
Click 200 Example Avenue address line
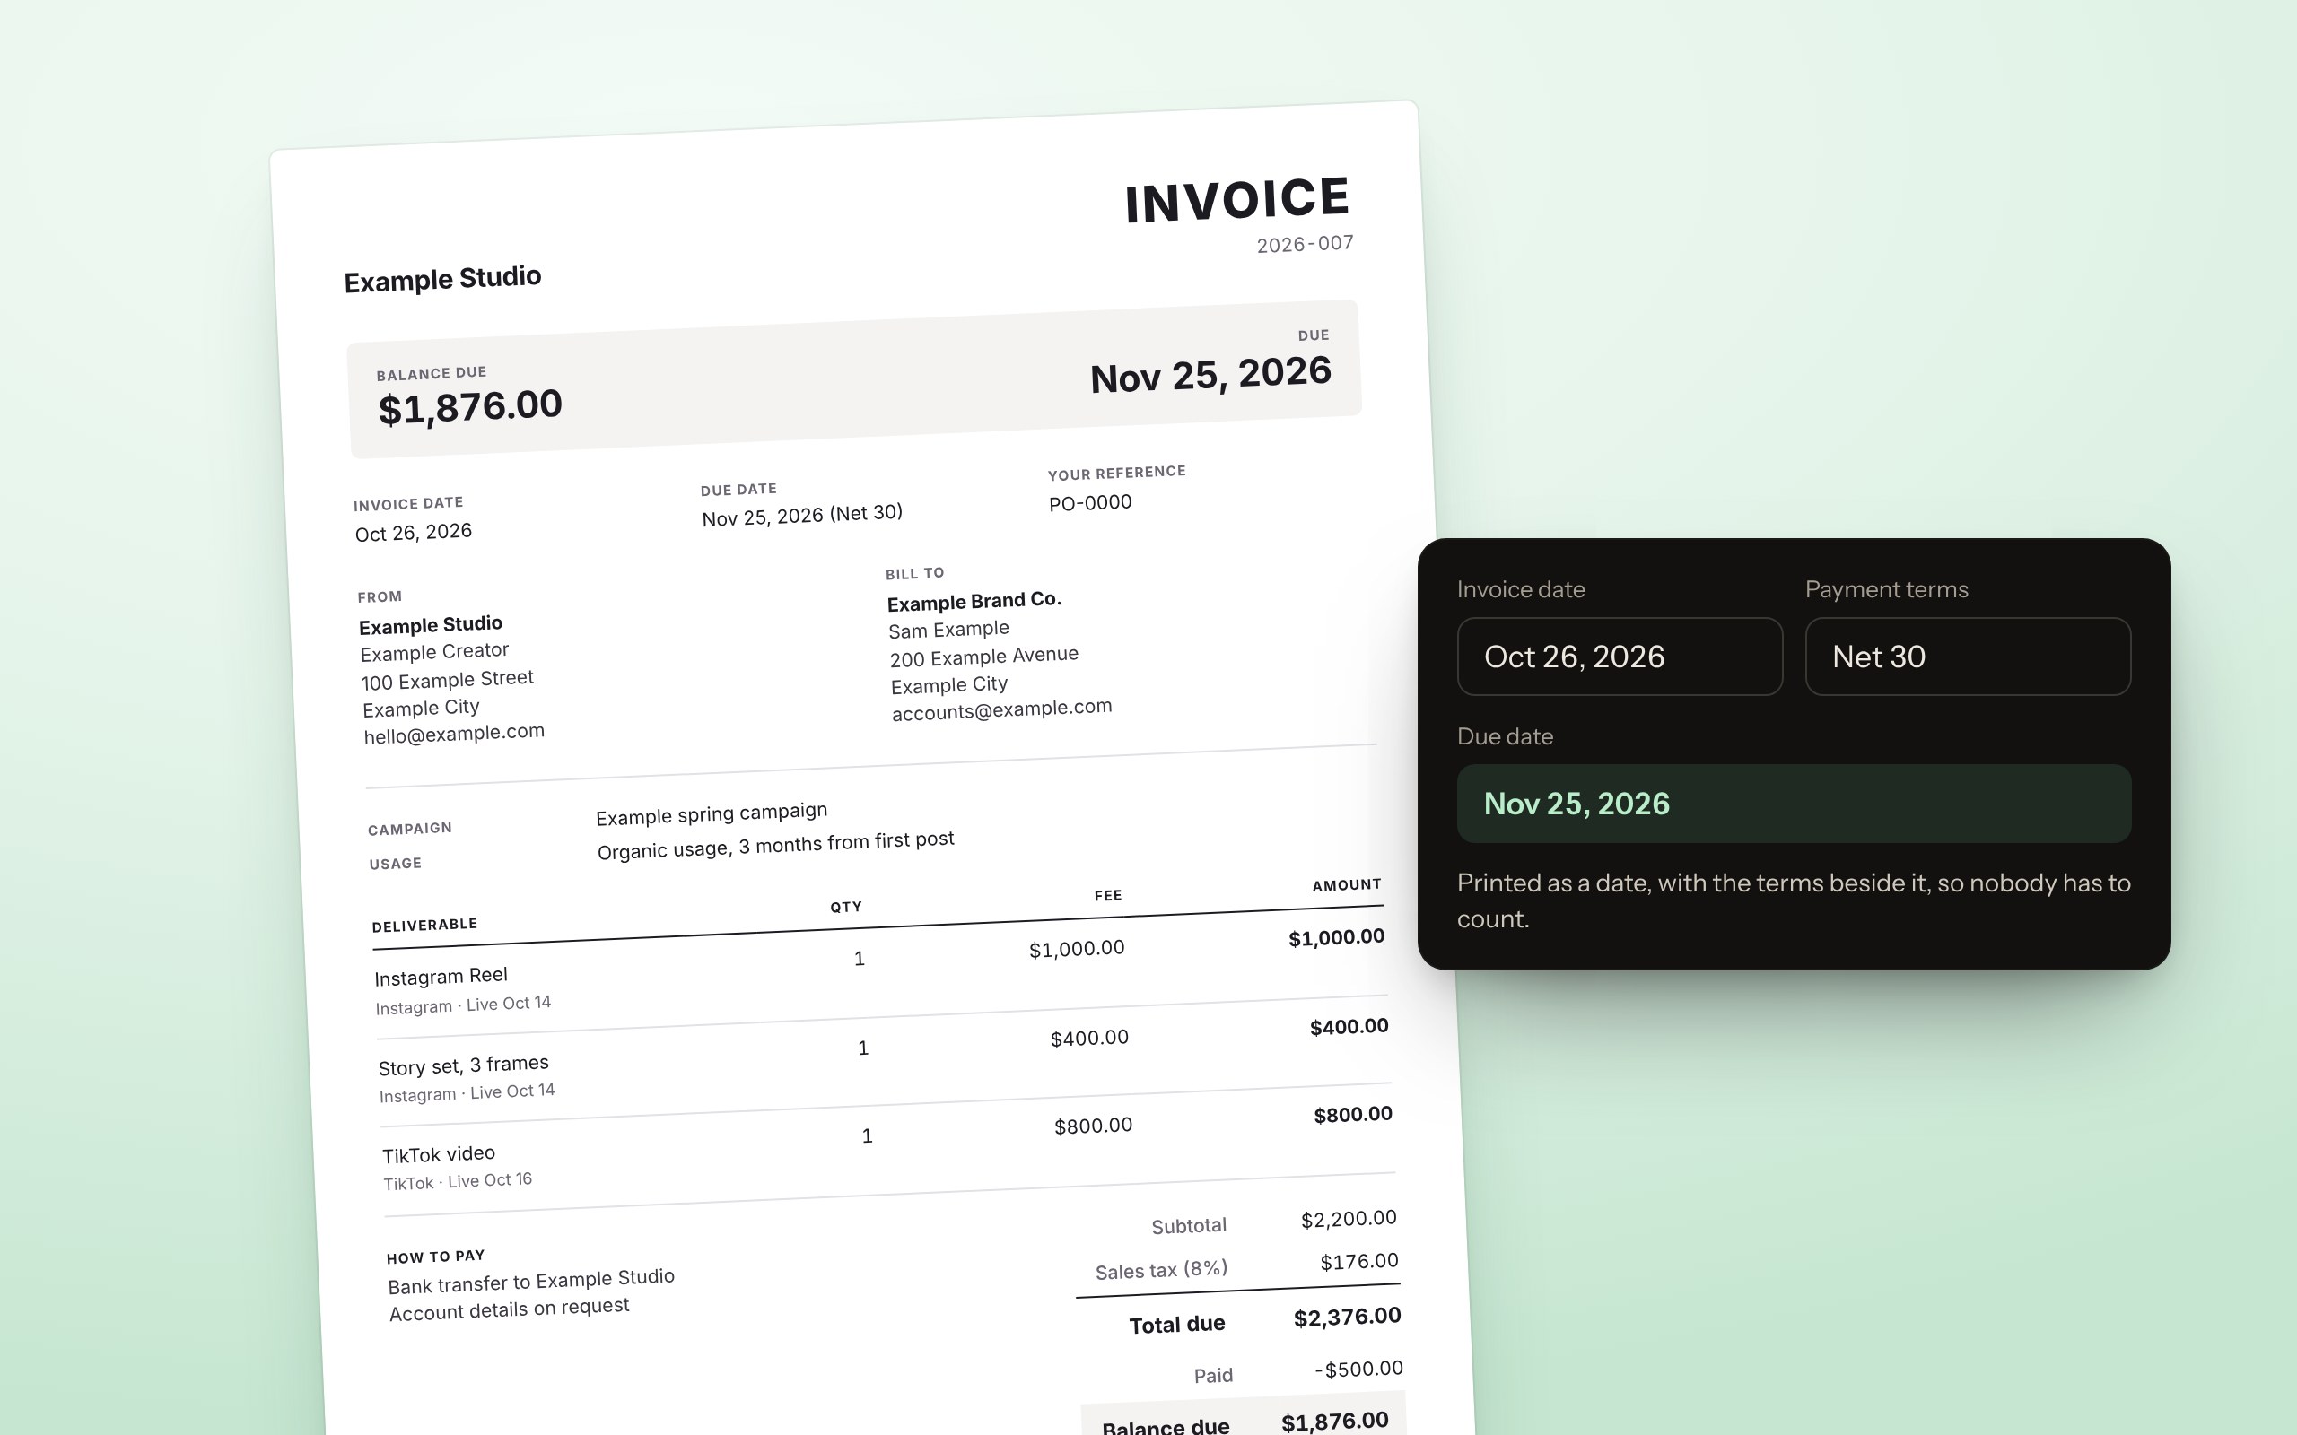coord(983,656)
